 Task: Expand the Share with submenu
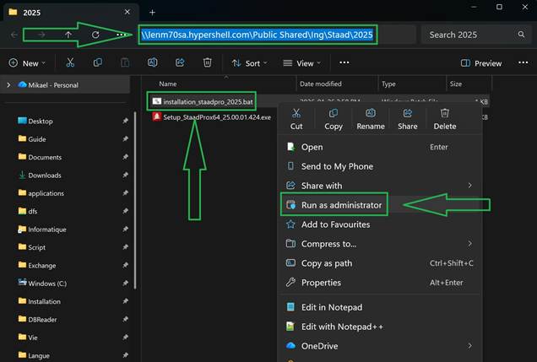469,185
